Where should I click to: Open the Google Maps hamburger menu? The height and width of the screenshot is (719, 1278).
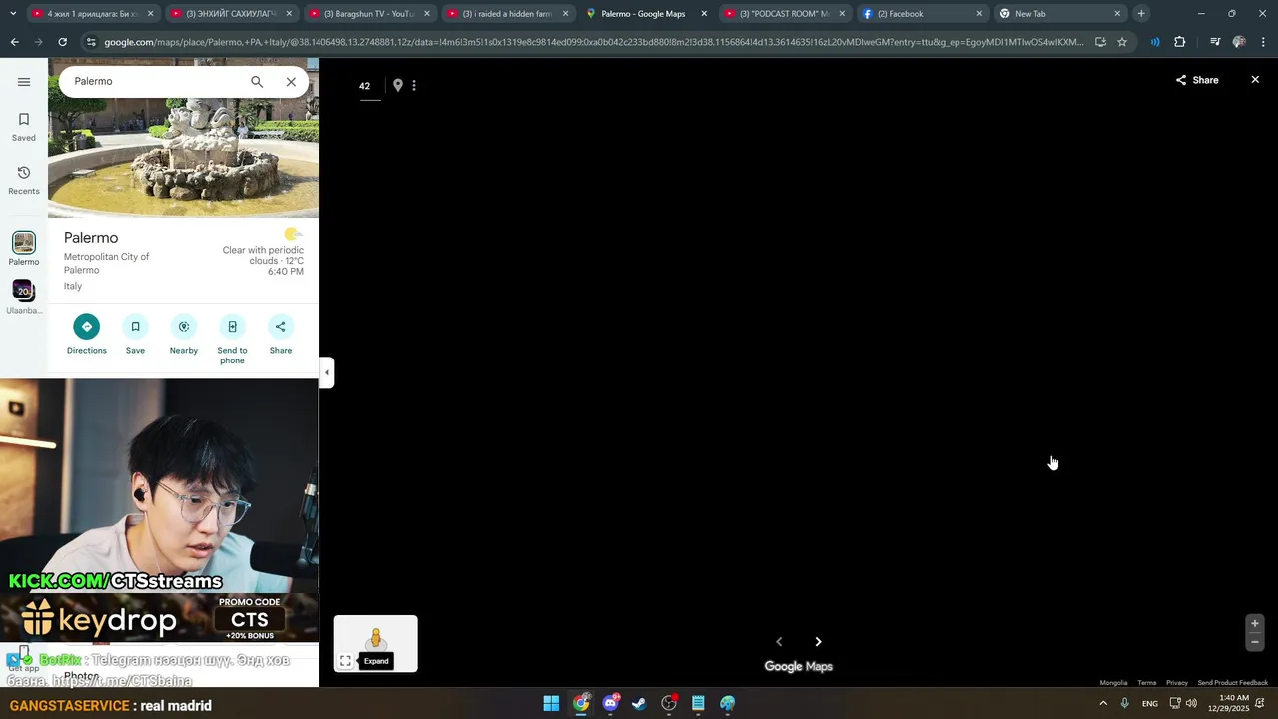point(24,82)
